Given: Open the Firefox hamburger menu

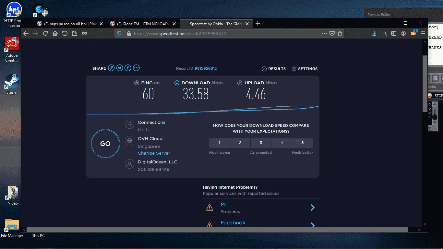Looking at the screenshot, I should (423, 33).
